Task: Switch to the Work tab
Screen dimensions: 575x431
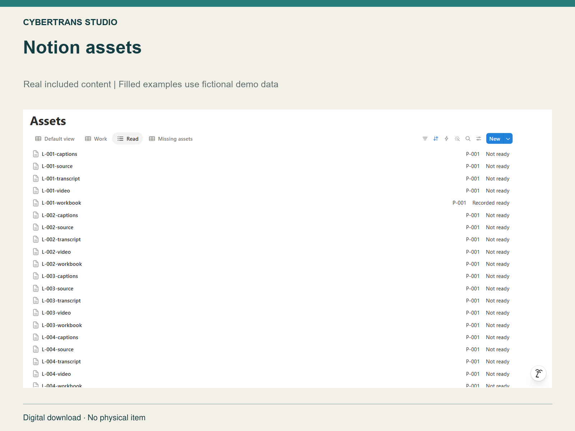Action: pyautogui.click(x=96, y=139)
